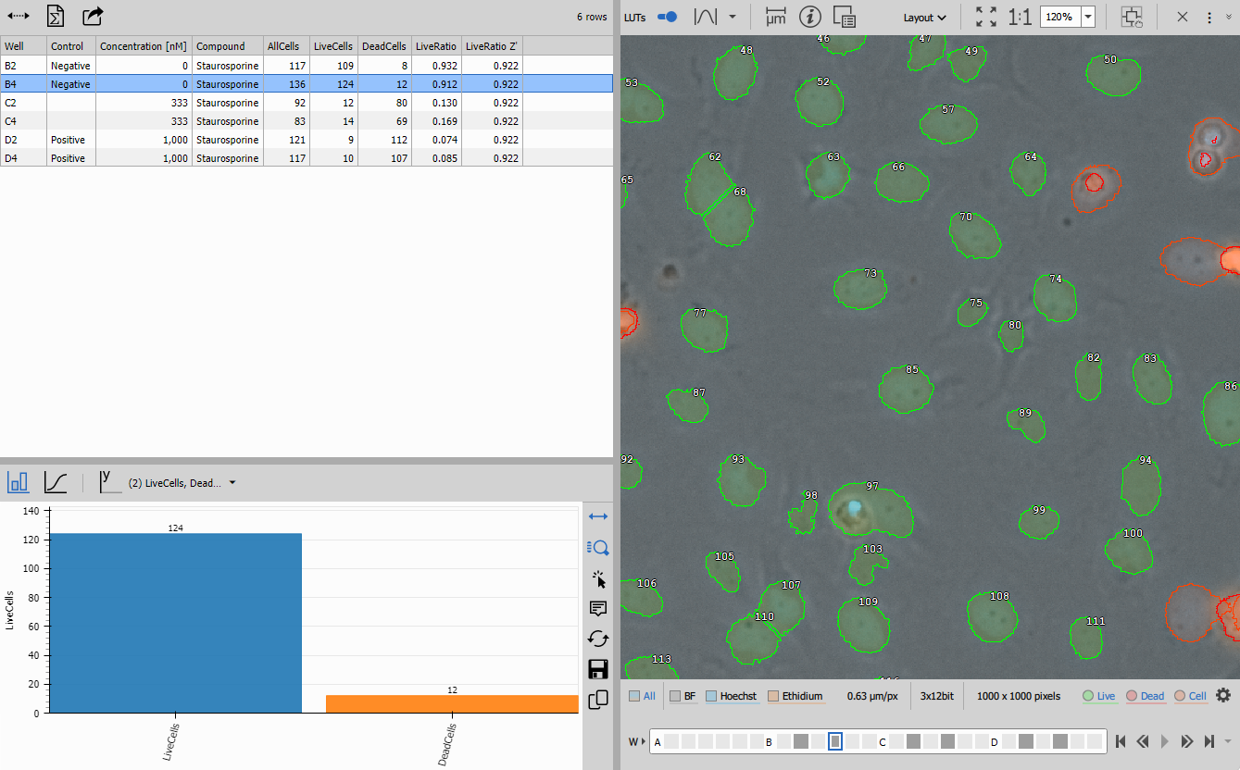Click the DeadCells column header
Viewport: 1240px width, 770px height.
[382, 46]
